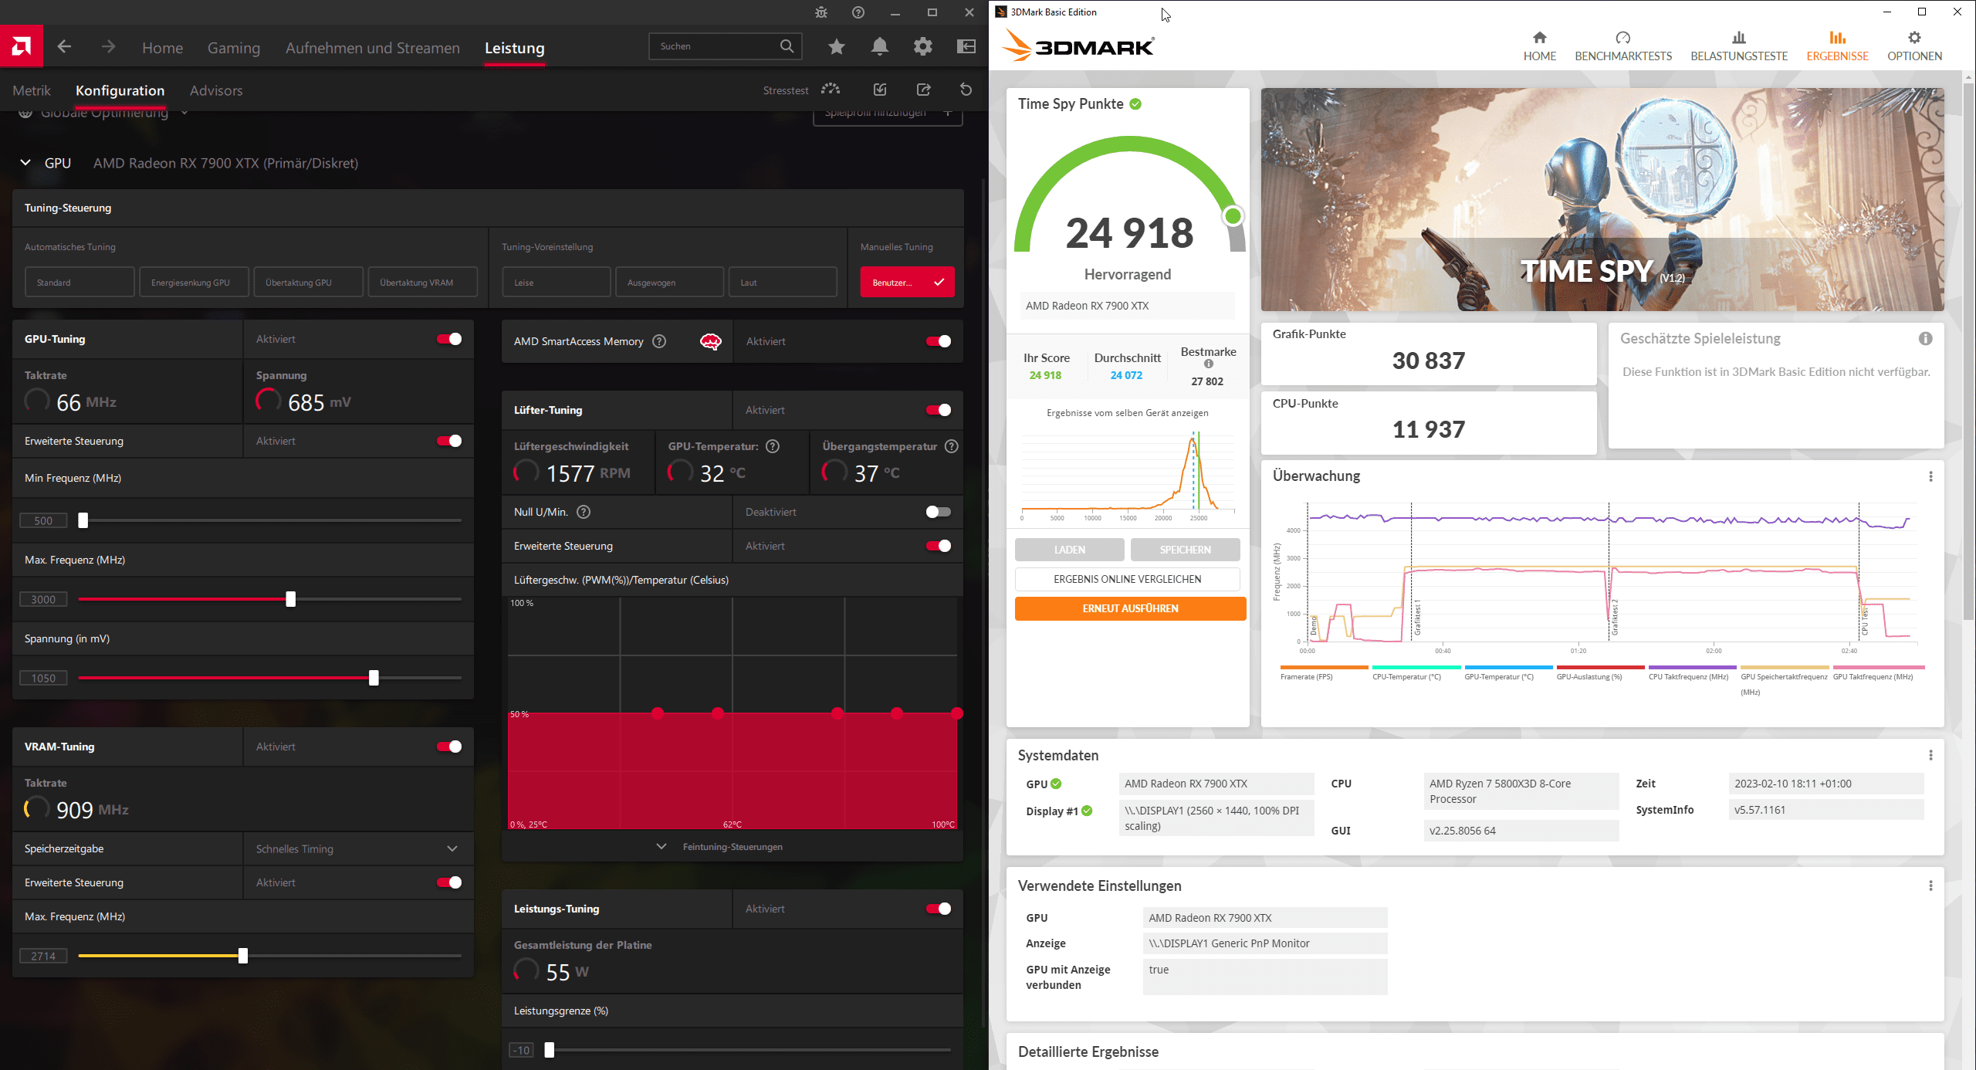This screenshot has width=1976, height=1070.
Task: Click the export profile share icon
Action: 923,90
